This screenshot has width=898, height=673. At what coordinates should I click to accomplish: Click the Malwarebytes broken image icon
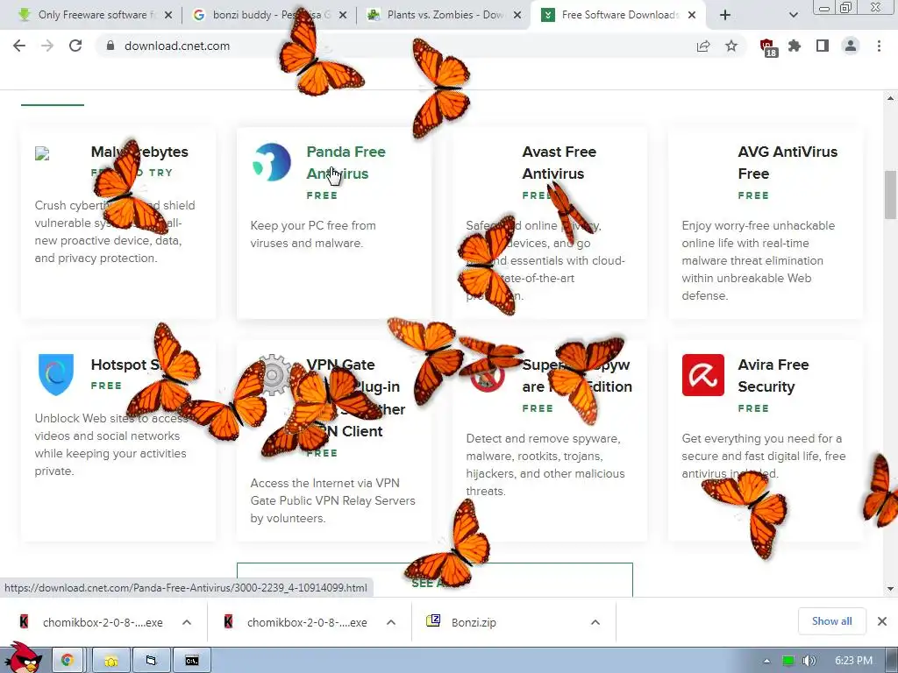point(42,153)
